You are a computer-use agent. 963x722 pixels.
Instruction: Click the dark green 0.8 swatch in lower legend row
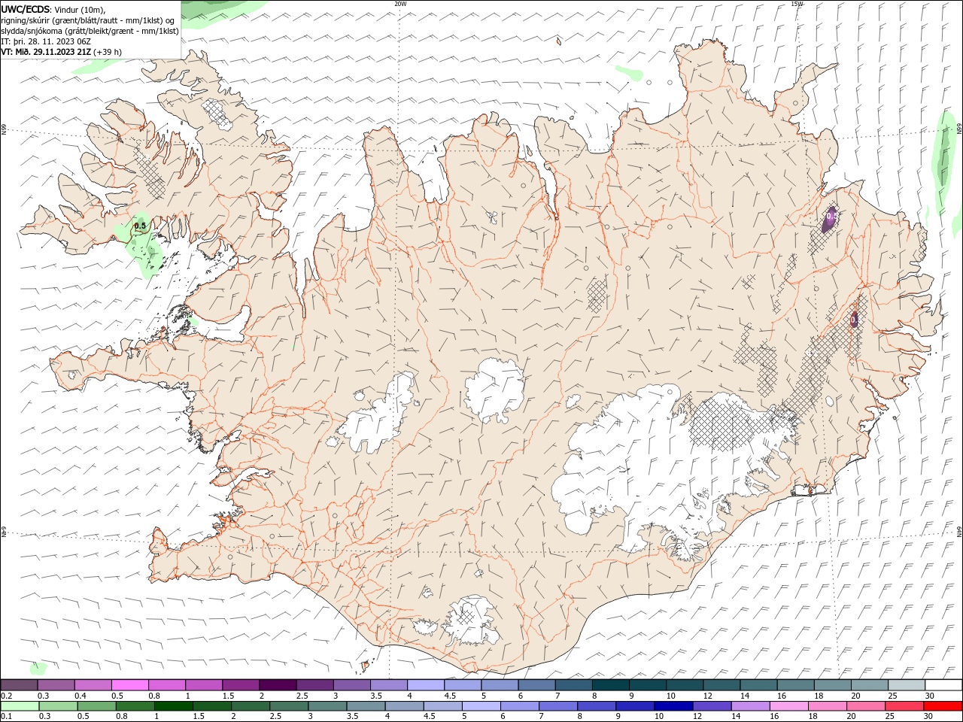135,706
